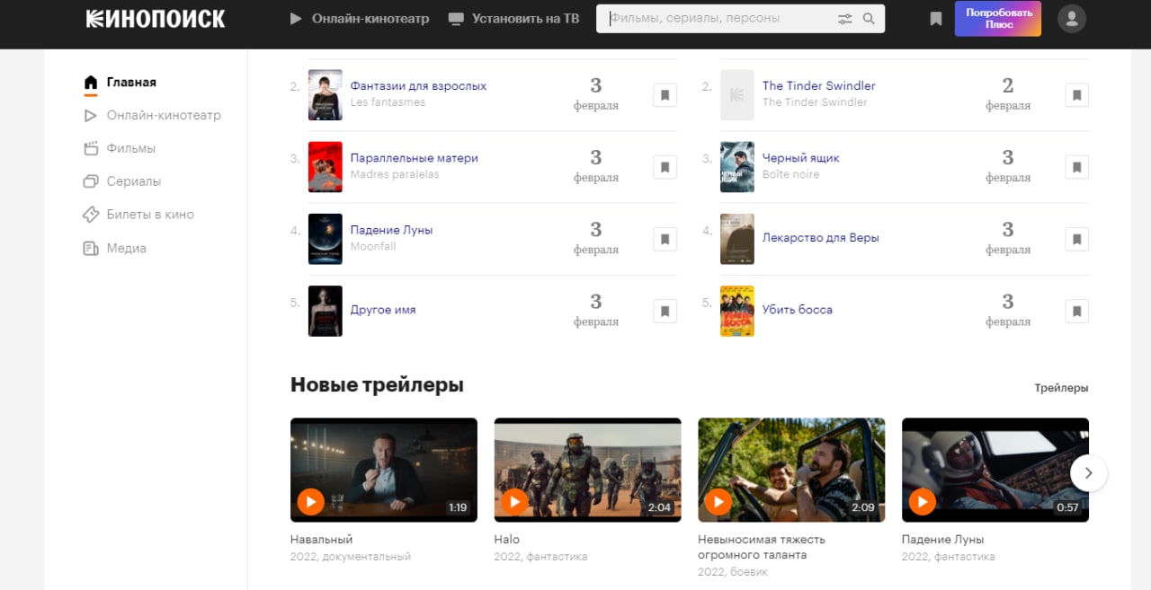The width and height of the screenshot is (1151, 590).
Task: Click the magnifier search icon
Action: tap(869, 19)
